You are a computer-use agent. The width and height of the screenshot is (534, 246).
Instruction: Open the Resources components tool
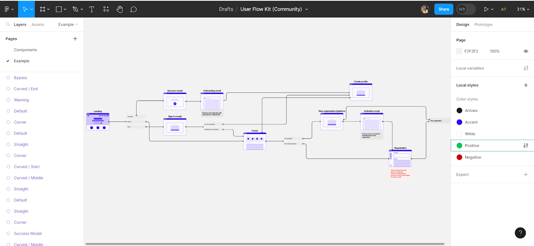[106, 9]
